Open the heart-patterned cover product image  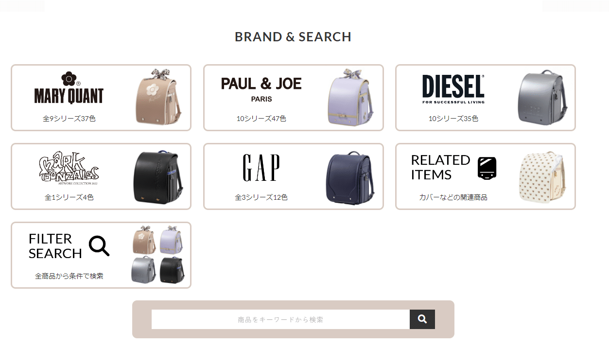coord(542,176)
